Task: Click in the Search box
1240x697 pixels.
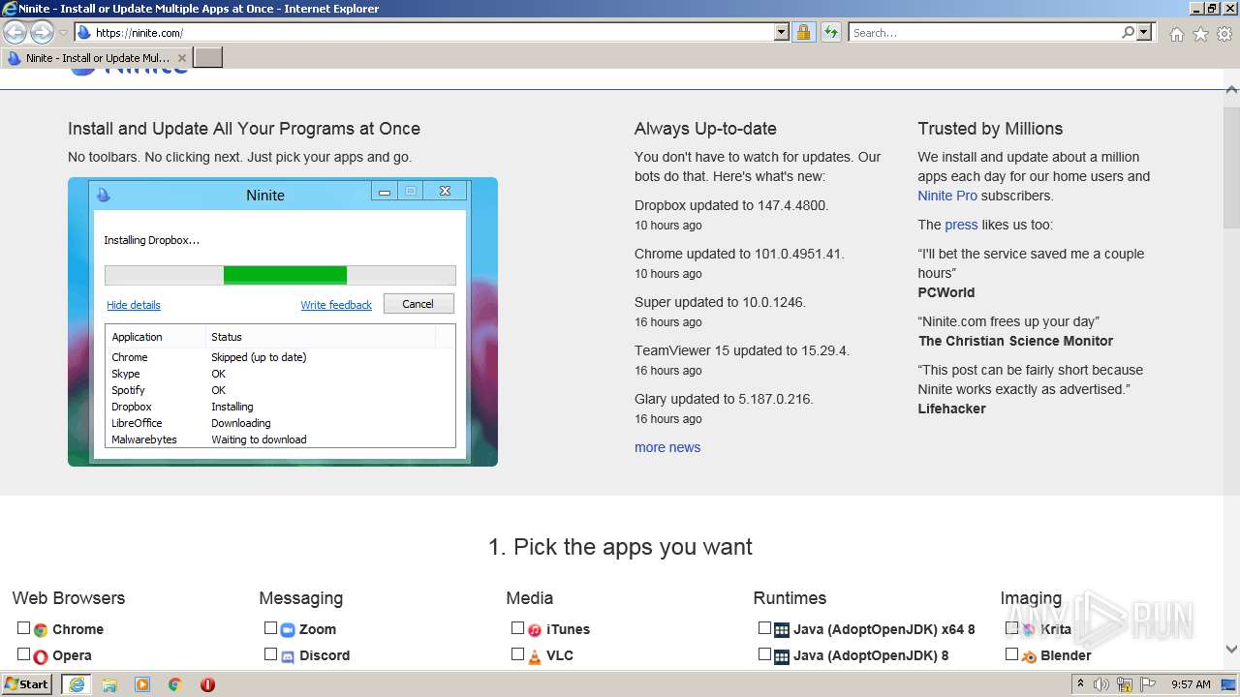Action: [x=984, y=32]
